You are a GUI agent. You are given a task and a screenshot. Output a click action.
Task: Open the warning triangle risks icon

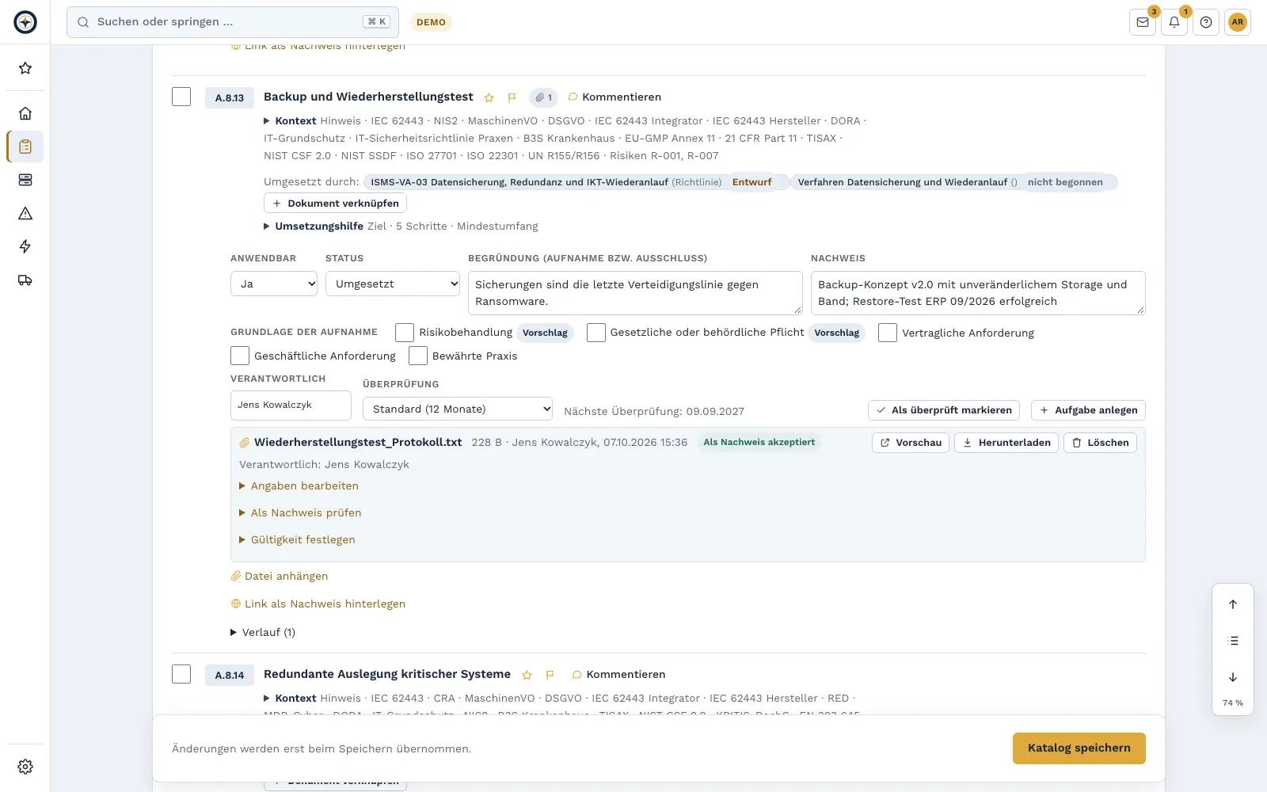(x=25, y=213)
